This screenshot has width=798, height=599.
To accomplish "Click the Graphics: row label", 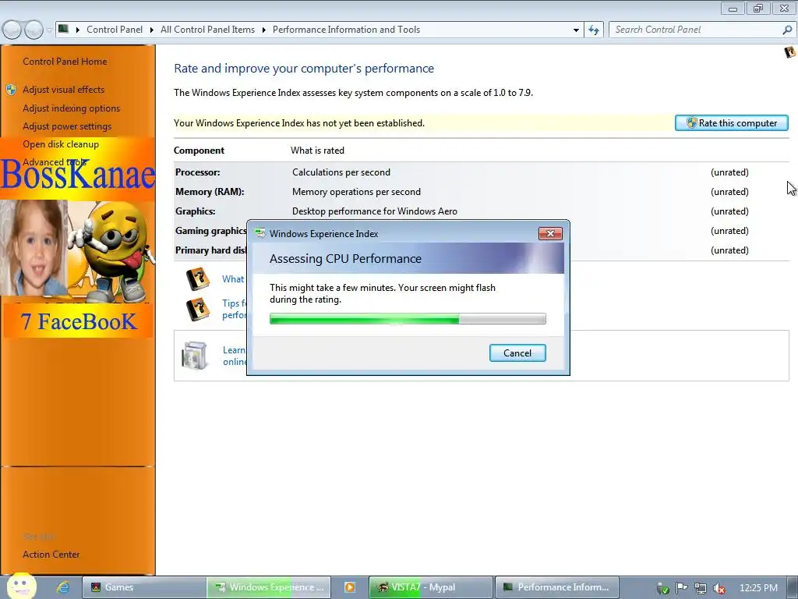I will [196, 211].
